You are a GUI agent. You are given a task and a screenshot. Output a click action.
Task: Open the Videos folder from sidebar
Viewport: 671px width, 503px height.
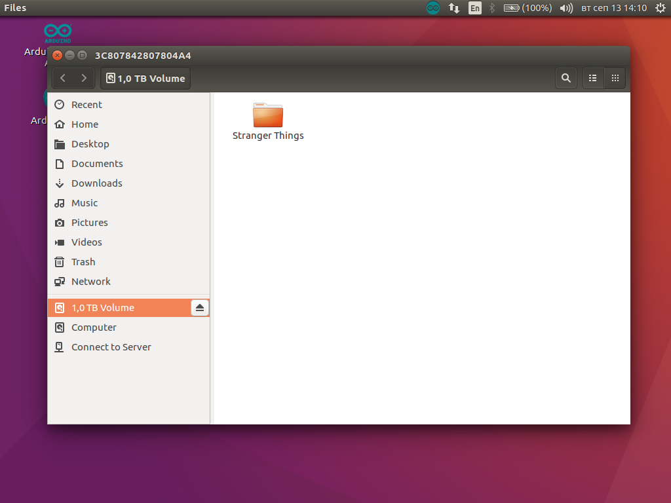click(86, 242)
